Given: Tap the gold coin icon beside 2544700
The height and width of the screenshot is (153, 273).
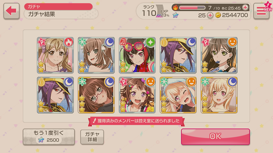Looking at the screenshot, I should (x=218, y=15).
